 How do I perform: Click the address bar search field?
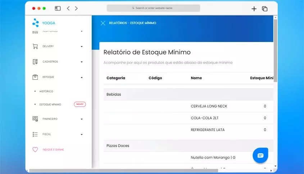click(153, 8)
